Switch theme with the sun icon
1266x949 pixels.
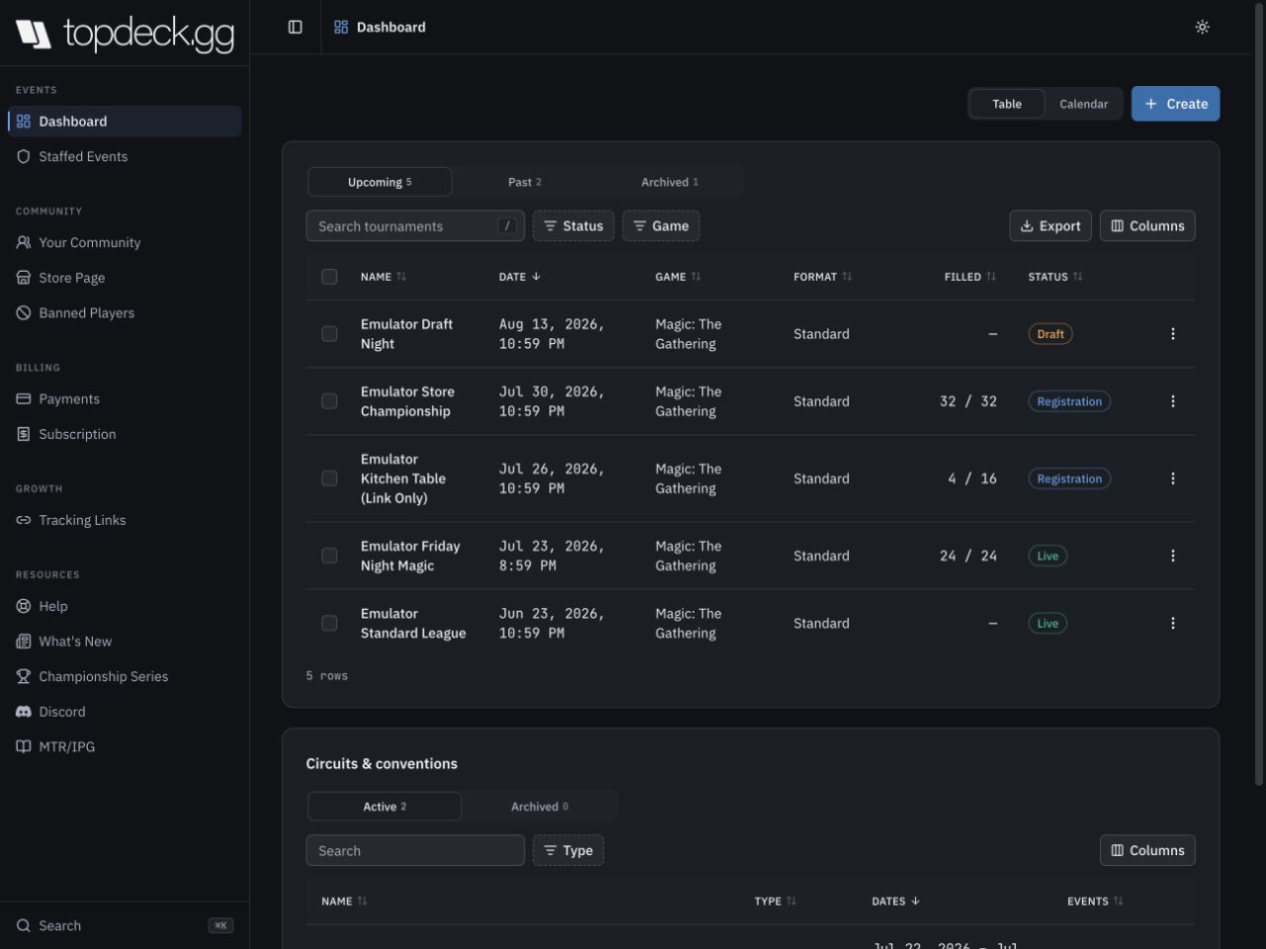coord(1202,27)
